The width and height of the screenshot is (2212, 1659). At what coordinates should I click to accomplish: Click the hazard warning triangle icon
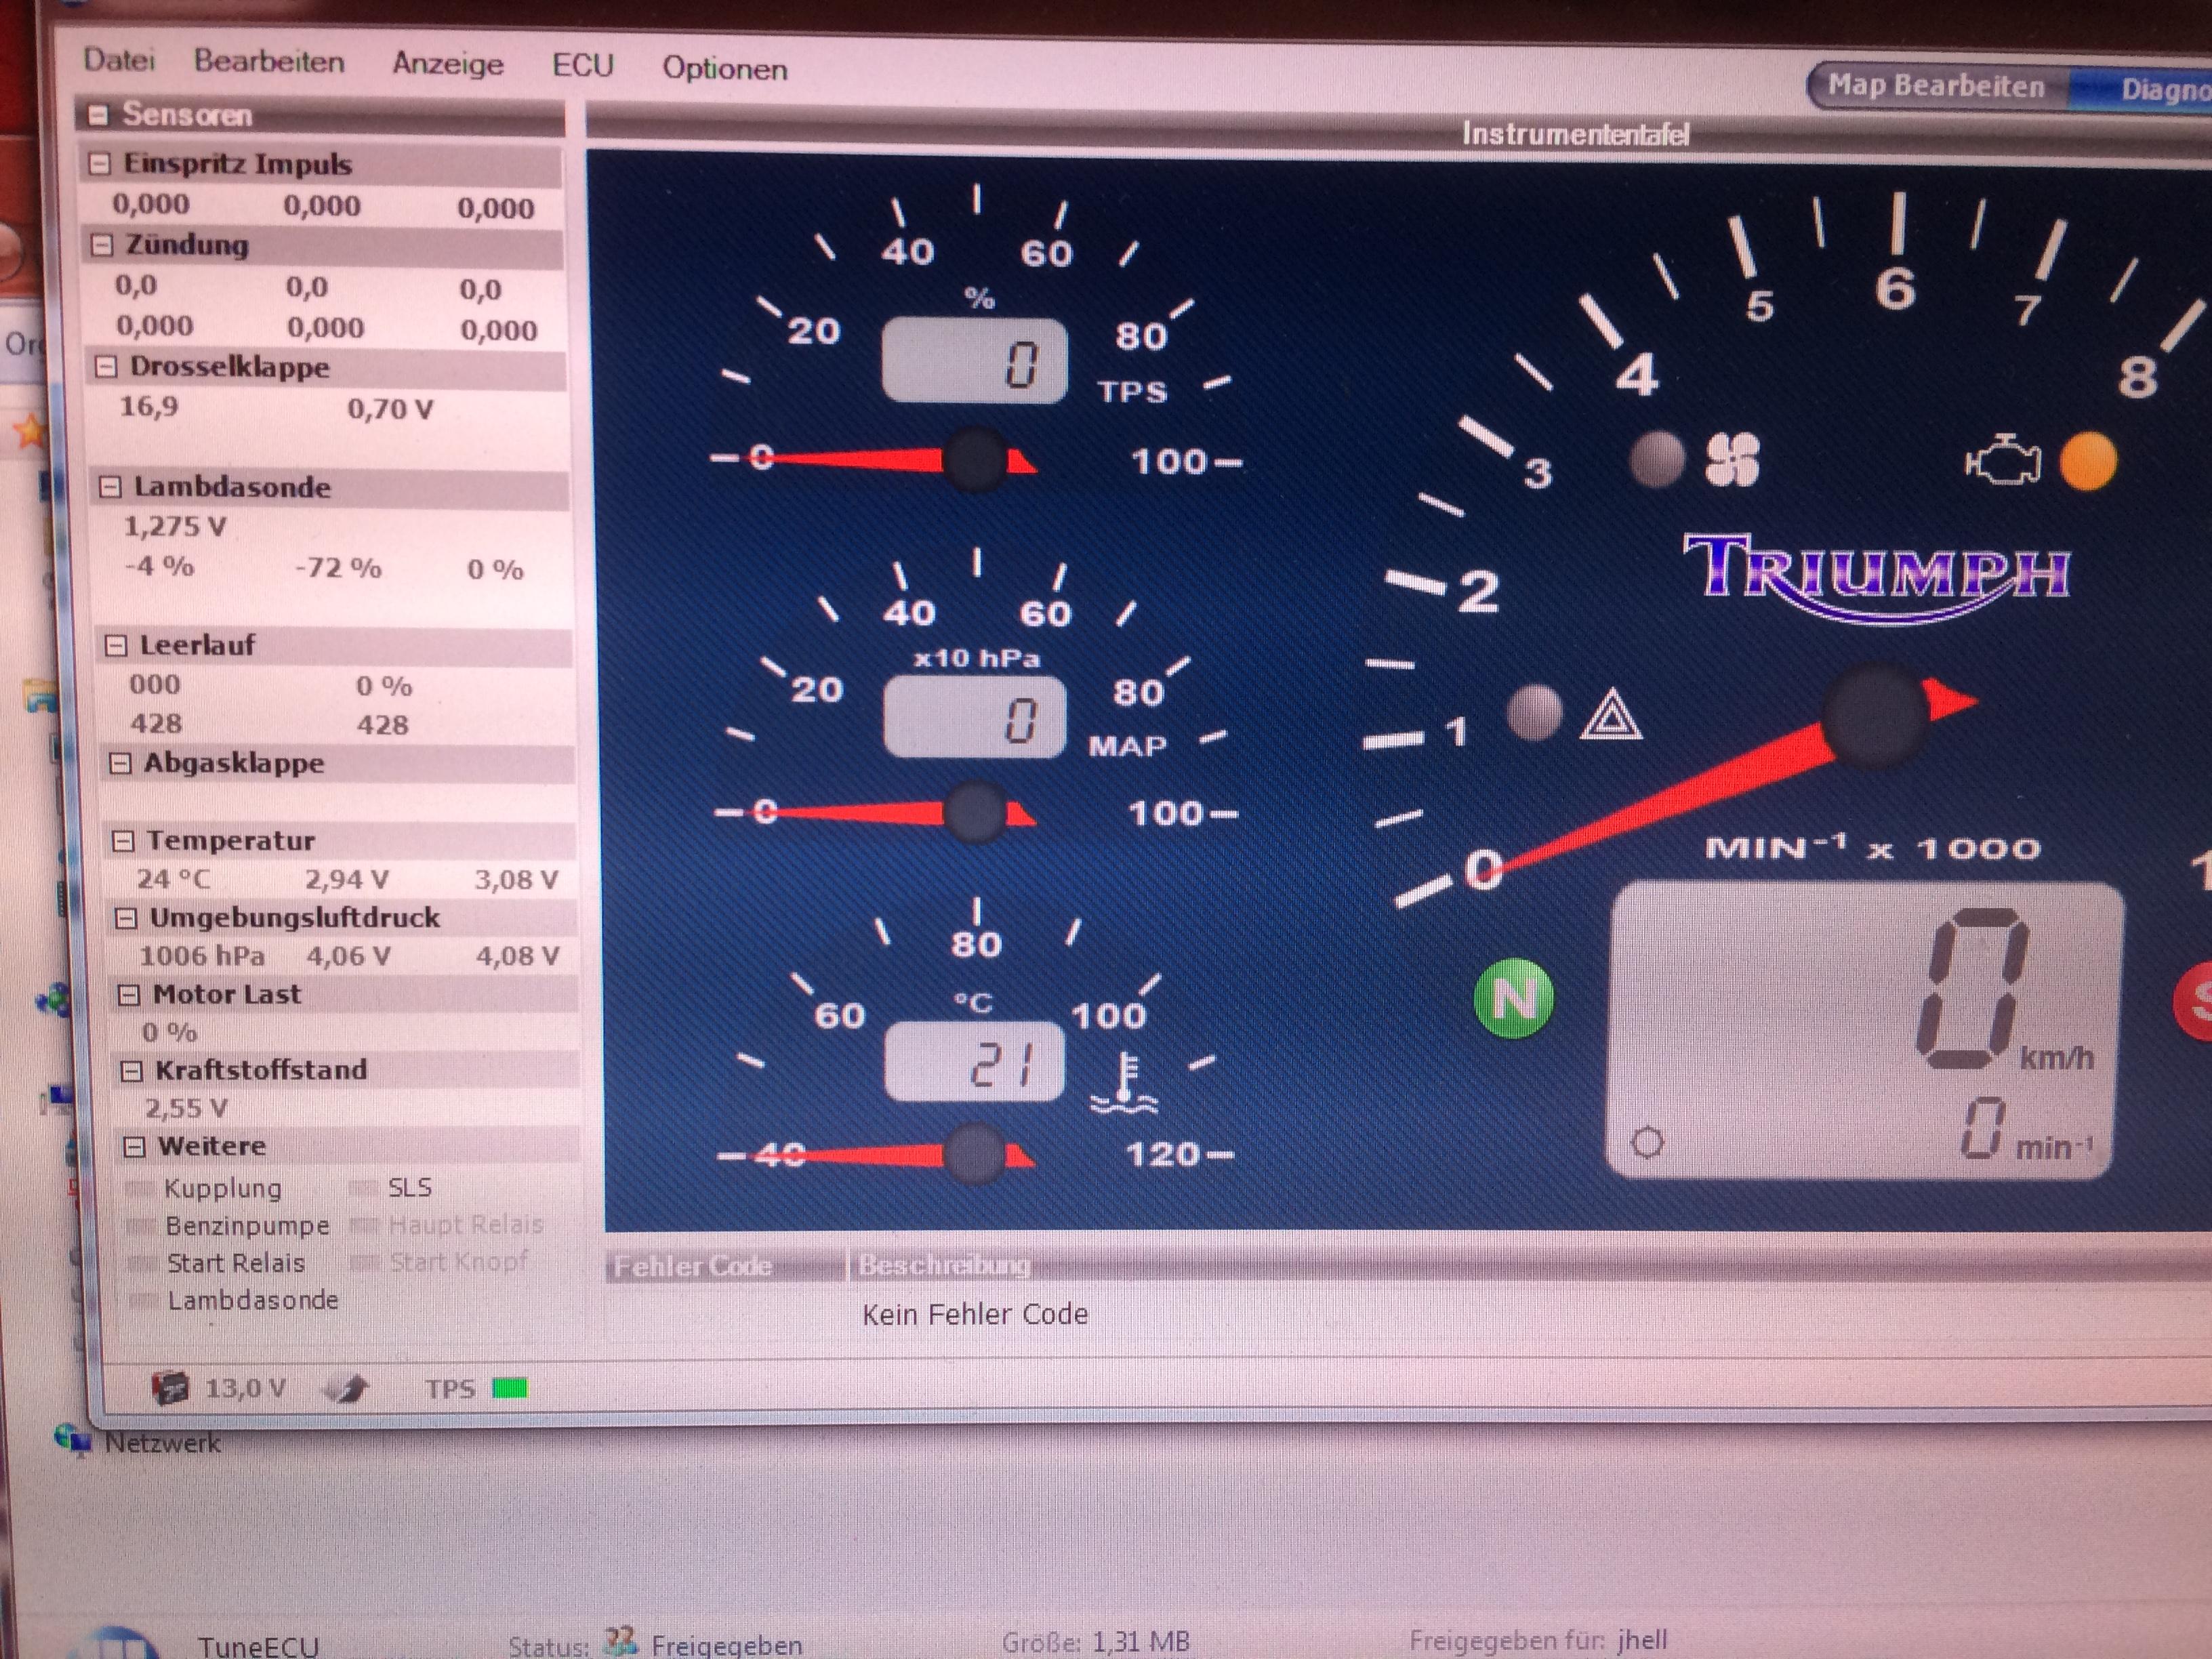[1610, 716]
